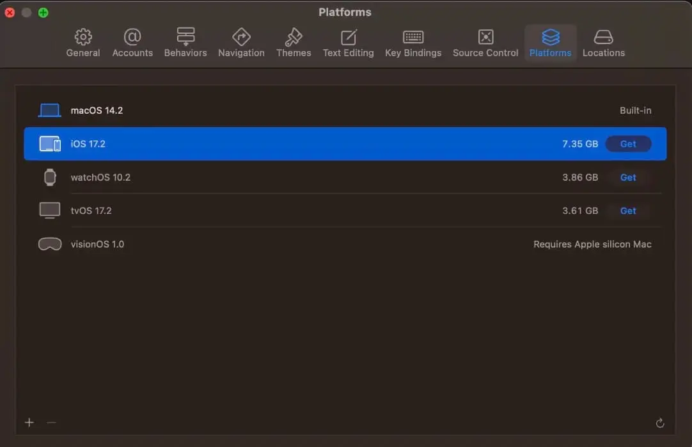Open the Themes settings pane

point(294,42)
